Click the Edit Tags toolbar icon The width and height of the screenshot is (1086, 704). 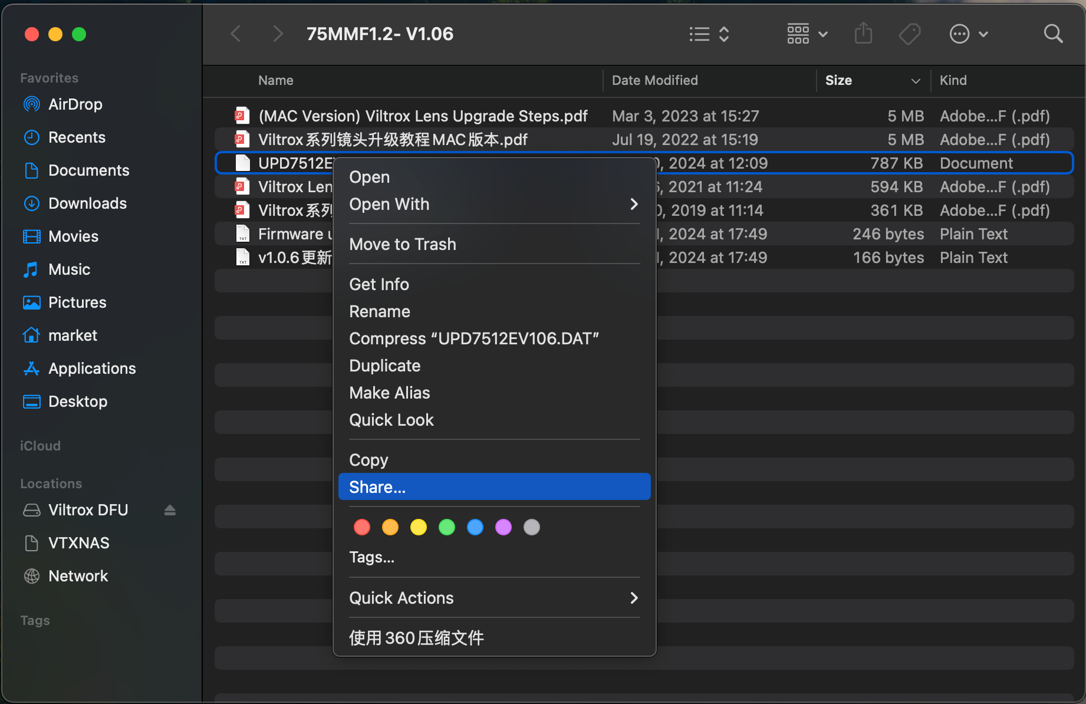pyautogui.click(x=910, y=34)
